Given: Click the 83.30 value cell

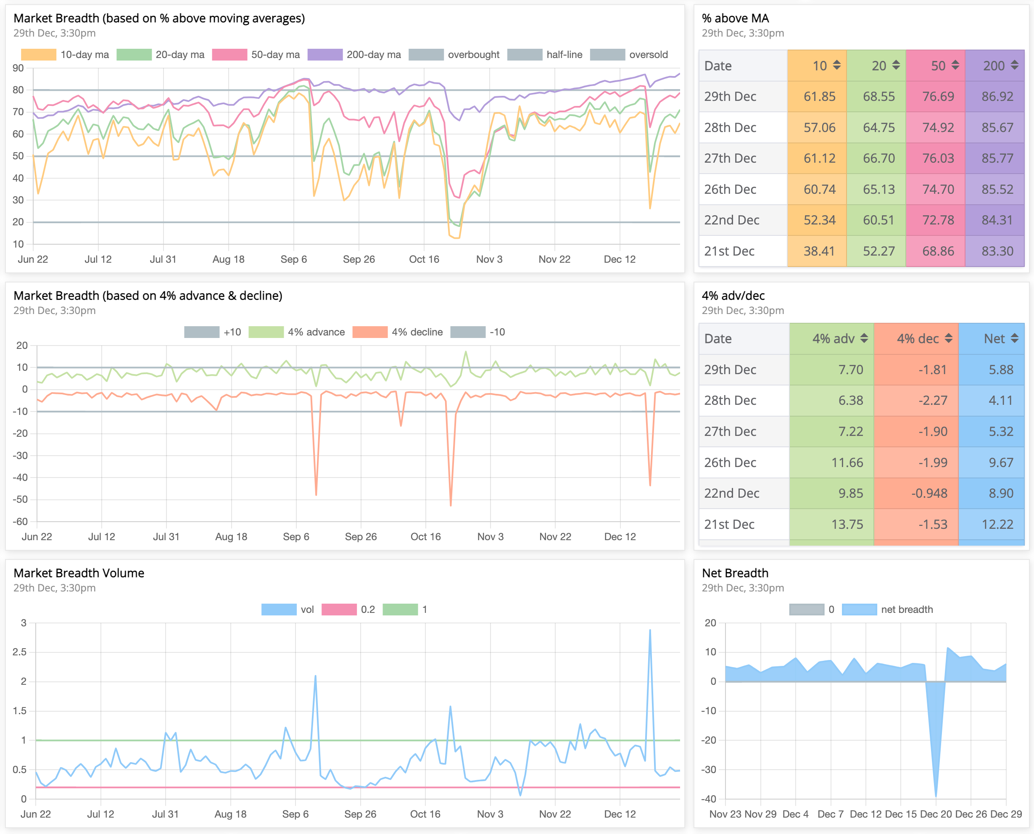Looking at the screenshot, I should click(994, 251).
